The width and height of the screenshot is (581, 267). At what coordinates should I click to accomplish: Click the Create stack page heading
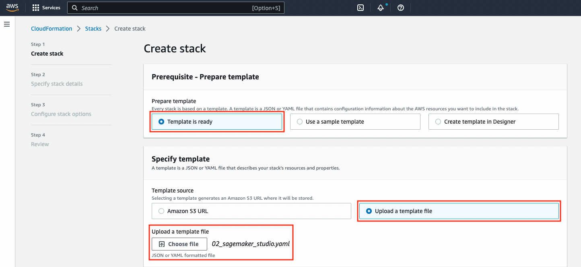pyautogui.click(x=175, y=49)
